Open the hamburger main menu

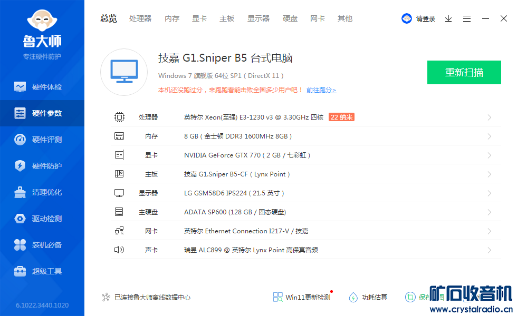(467, 19)
